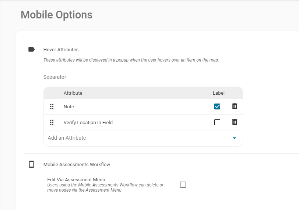Click drag handle for Verify Location In Field
Screen dimensions: 299x210
point(52,122)
